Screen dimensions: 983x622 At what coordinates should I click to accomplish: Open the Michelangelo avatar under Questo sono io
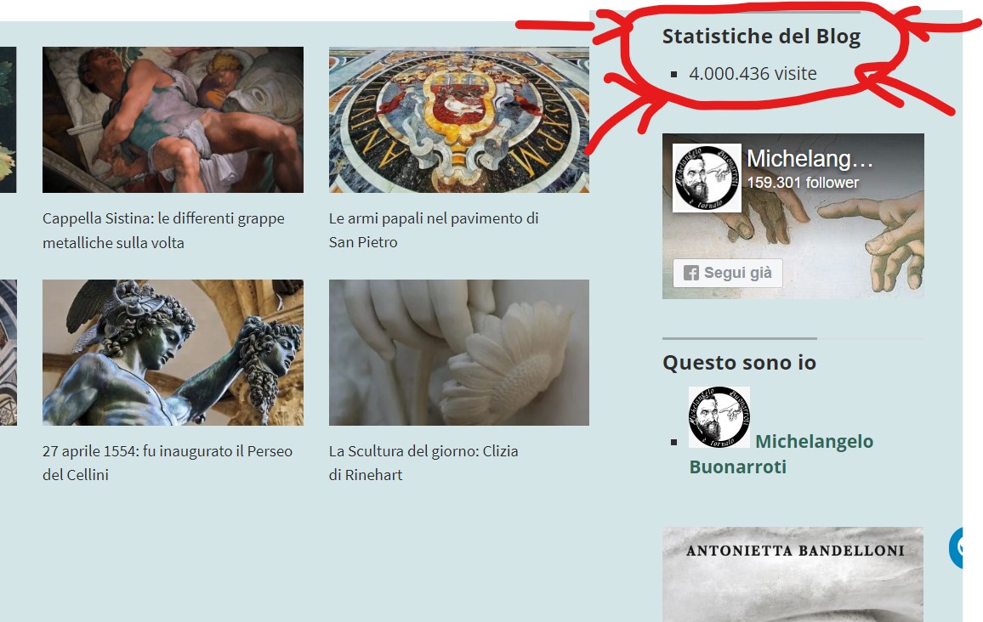(x=719, y=416)
